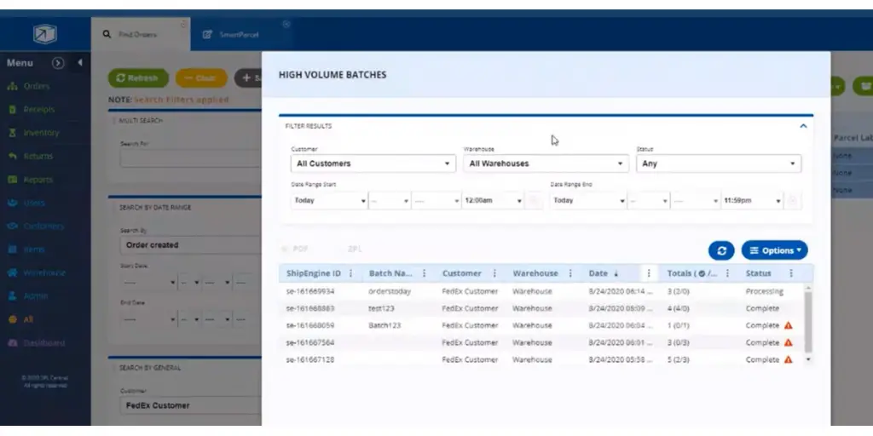Open Date Range End Today dropdown
This screenshot has height=436, width=873.
click(588, 200)
